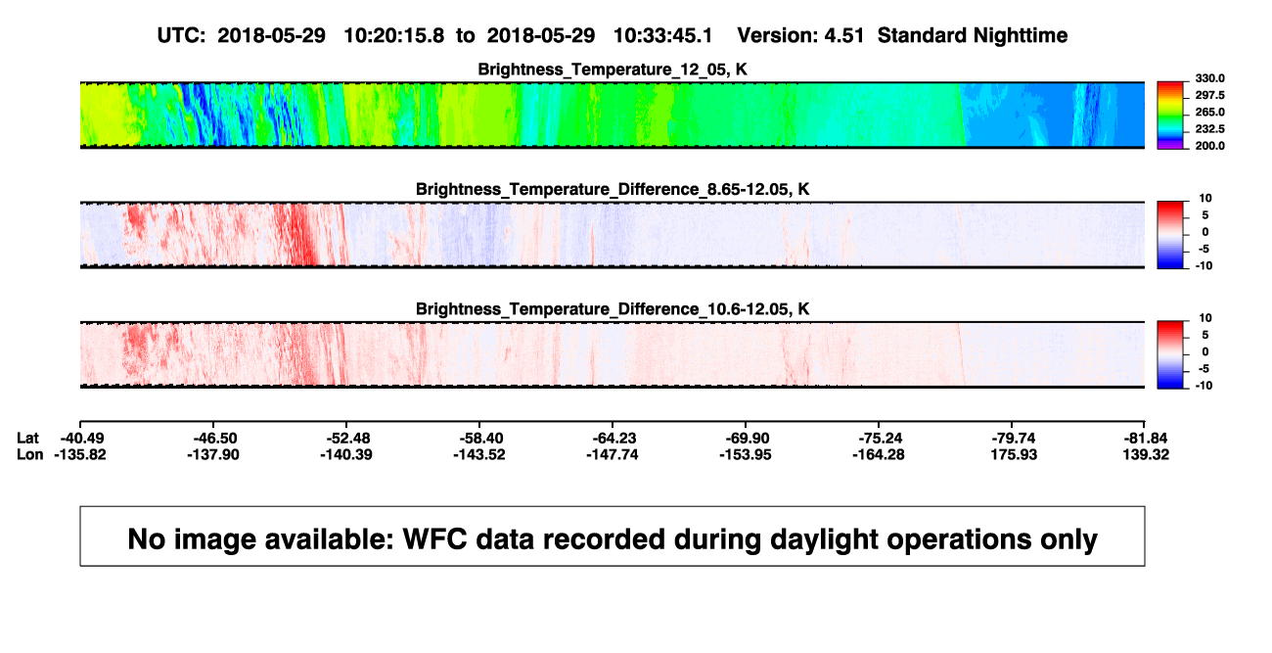Click the latitude value -46.50
1272x653 pixels.
213,438
